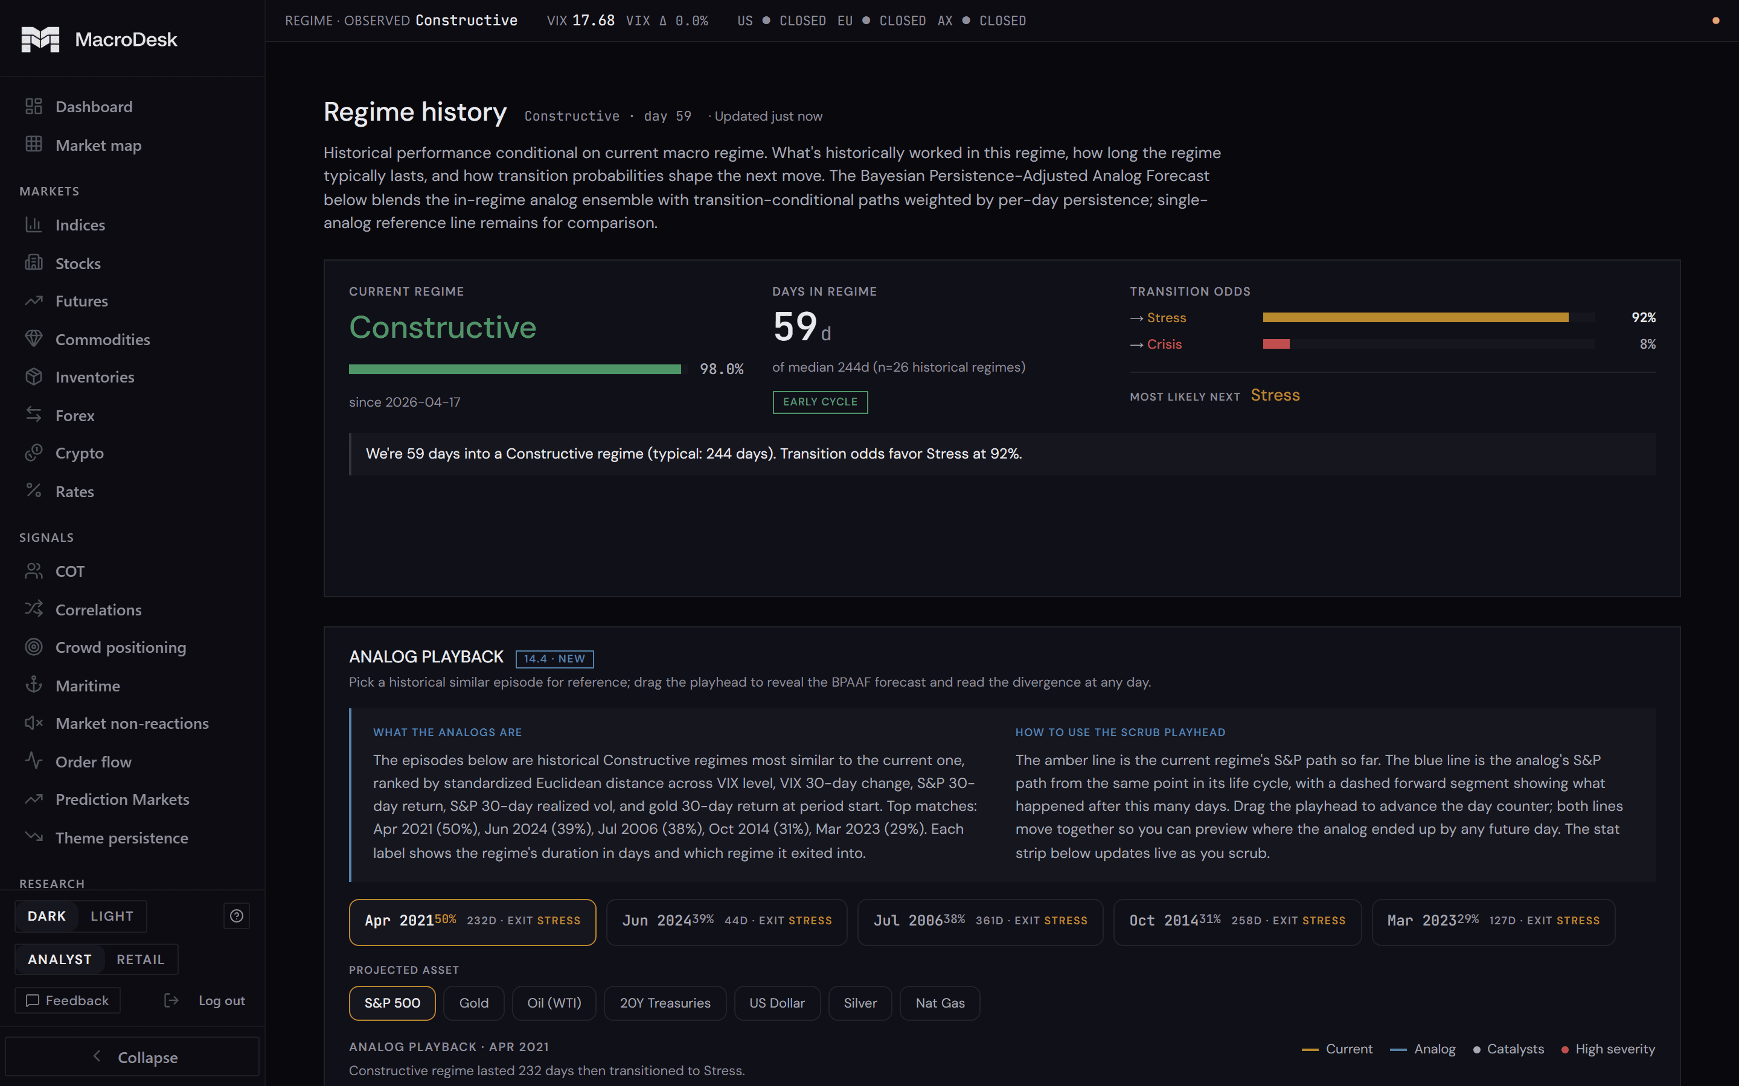This screenshot has width=1739, height=1086.
Task: Select RETAIL mode
Action: pos(141,959)
